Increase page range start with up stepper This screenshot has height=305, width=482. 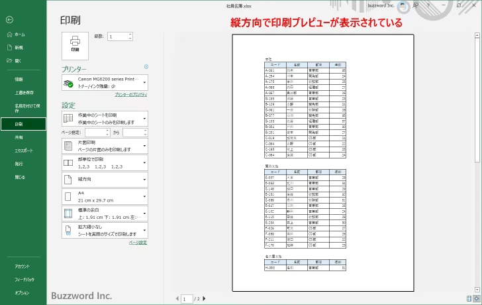tap(107, 131)
